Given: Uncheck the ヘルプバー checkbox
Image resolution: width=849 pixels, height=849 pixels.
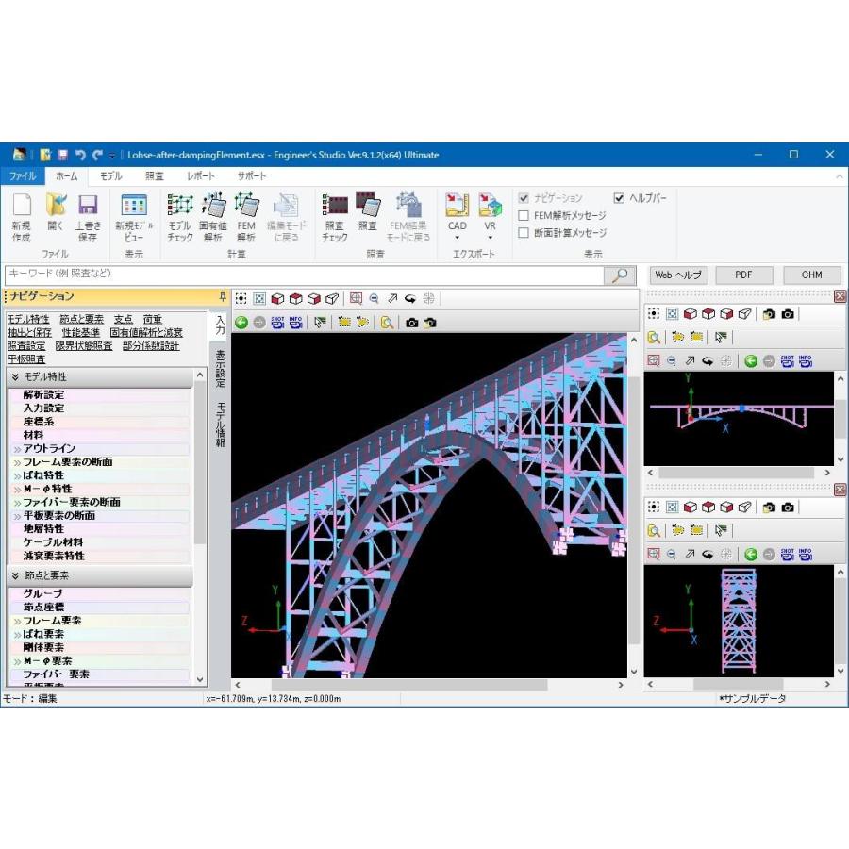Looking at the screenshot, I should pos(619,198).
